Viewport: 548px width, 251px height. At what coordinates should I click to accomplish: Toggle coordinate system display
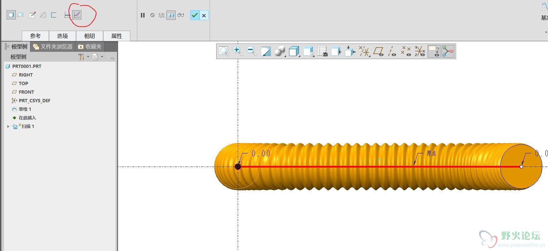click(x=420, y=51)
